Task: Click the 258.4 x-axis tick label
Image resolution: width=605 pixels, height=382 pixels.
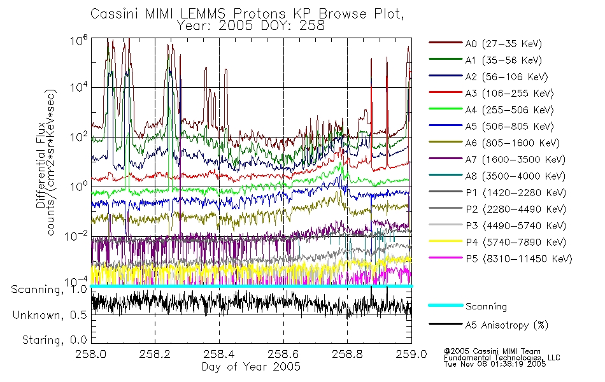Action: tap(219, 354)
